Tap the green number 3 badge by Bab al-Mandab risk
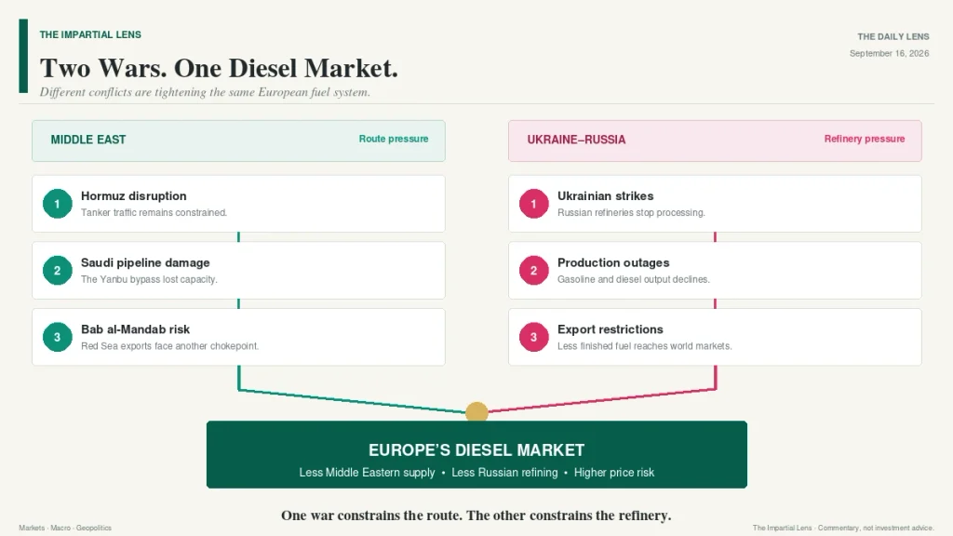The height and width of the screenshot is (536, 953). coord(57,337)
